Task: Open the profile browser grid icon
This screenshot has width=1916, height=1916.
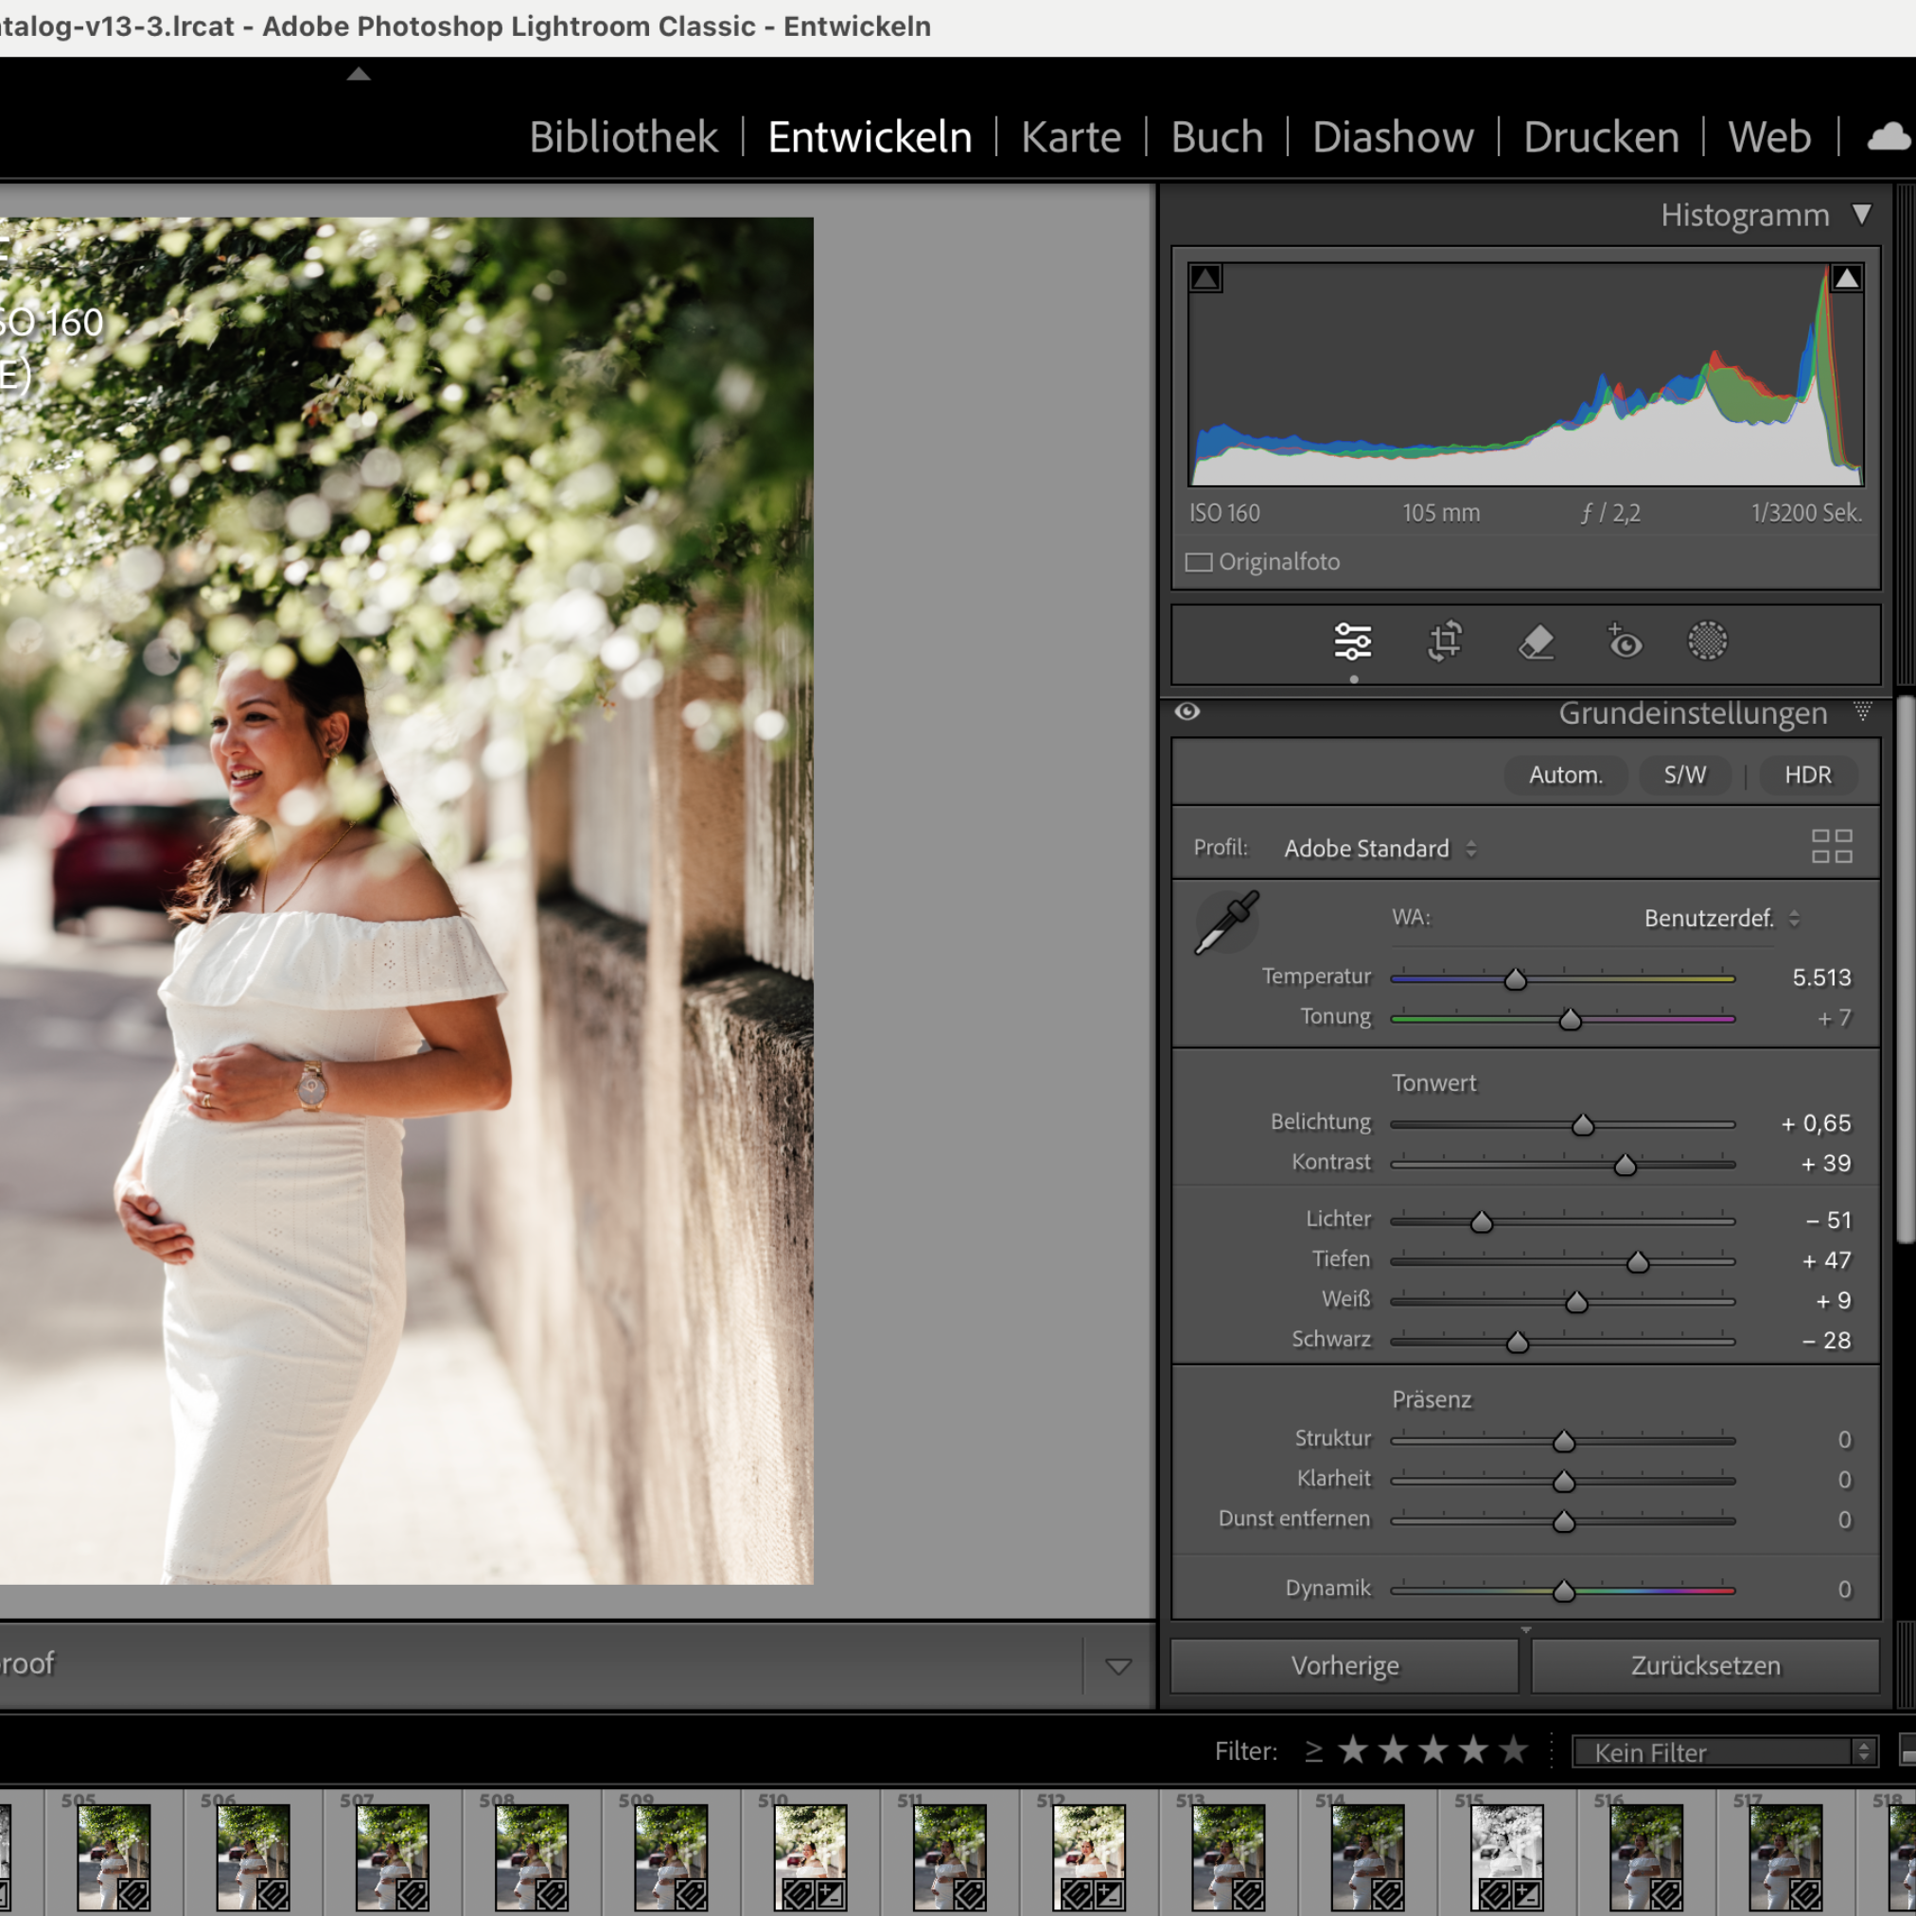Action: point(1831,847)
